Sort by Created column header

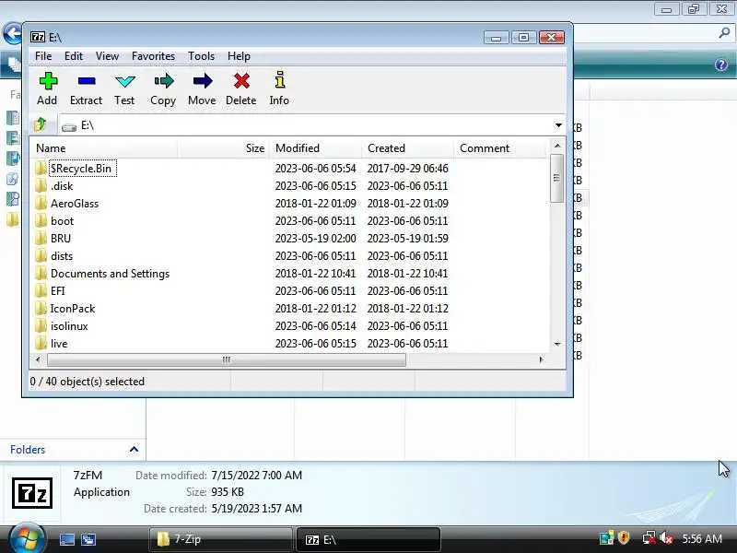(407, 148)
